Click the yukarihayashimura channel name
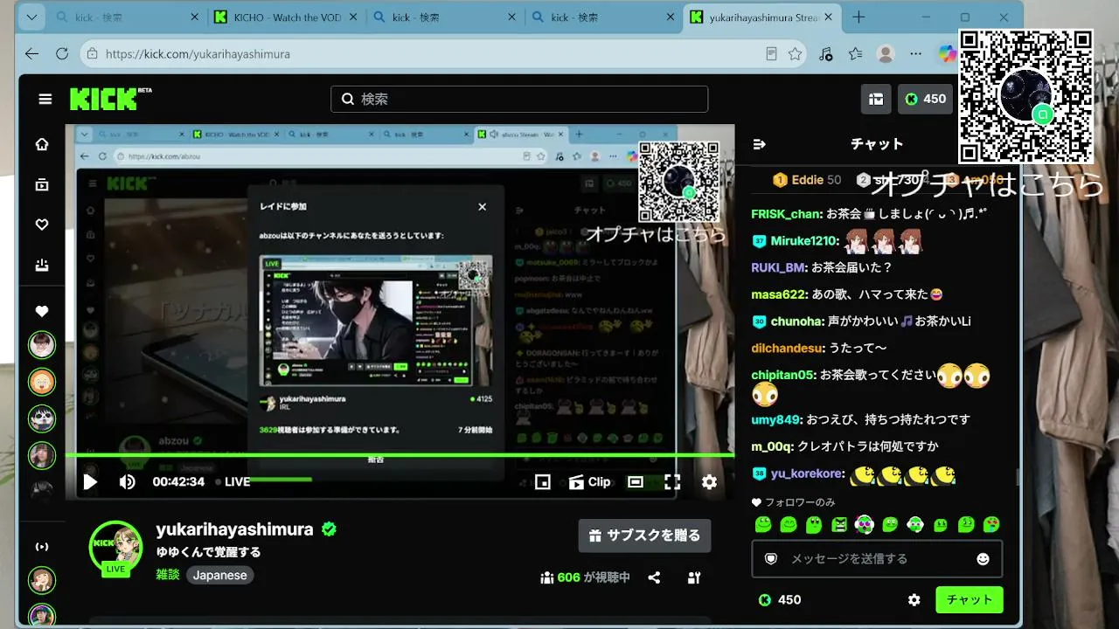This screenshot has width=1119, height=629. pyautogui.click(x=234, y=529)
